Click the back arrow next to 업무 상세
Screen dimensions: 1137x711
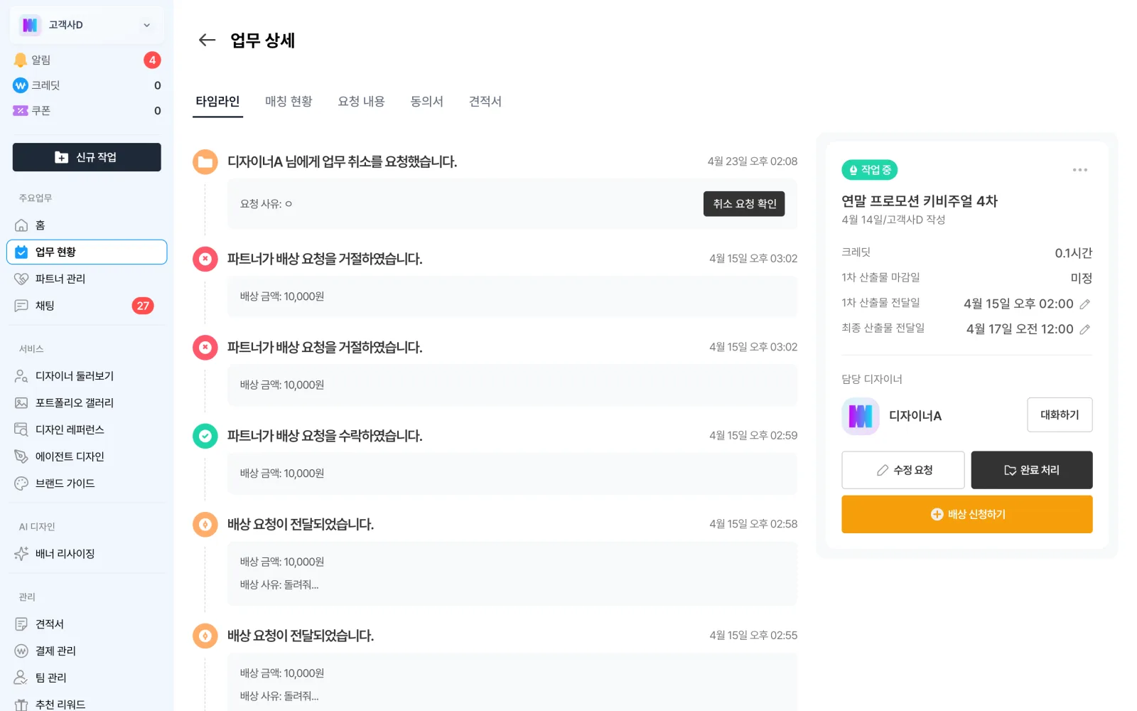tap(207, 40)
